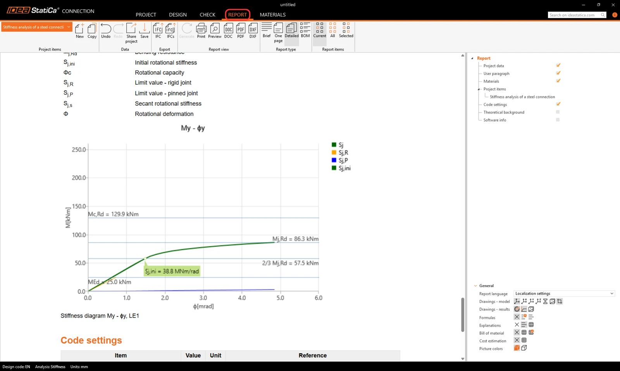Create a New project item
This screenshot has height=371, width=620.
pyautogui.click(x=79, y=31)
